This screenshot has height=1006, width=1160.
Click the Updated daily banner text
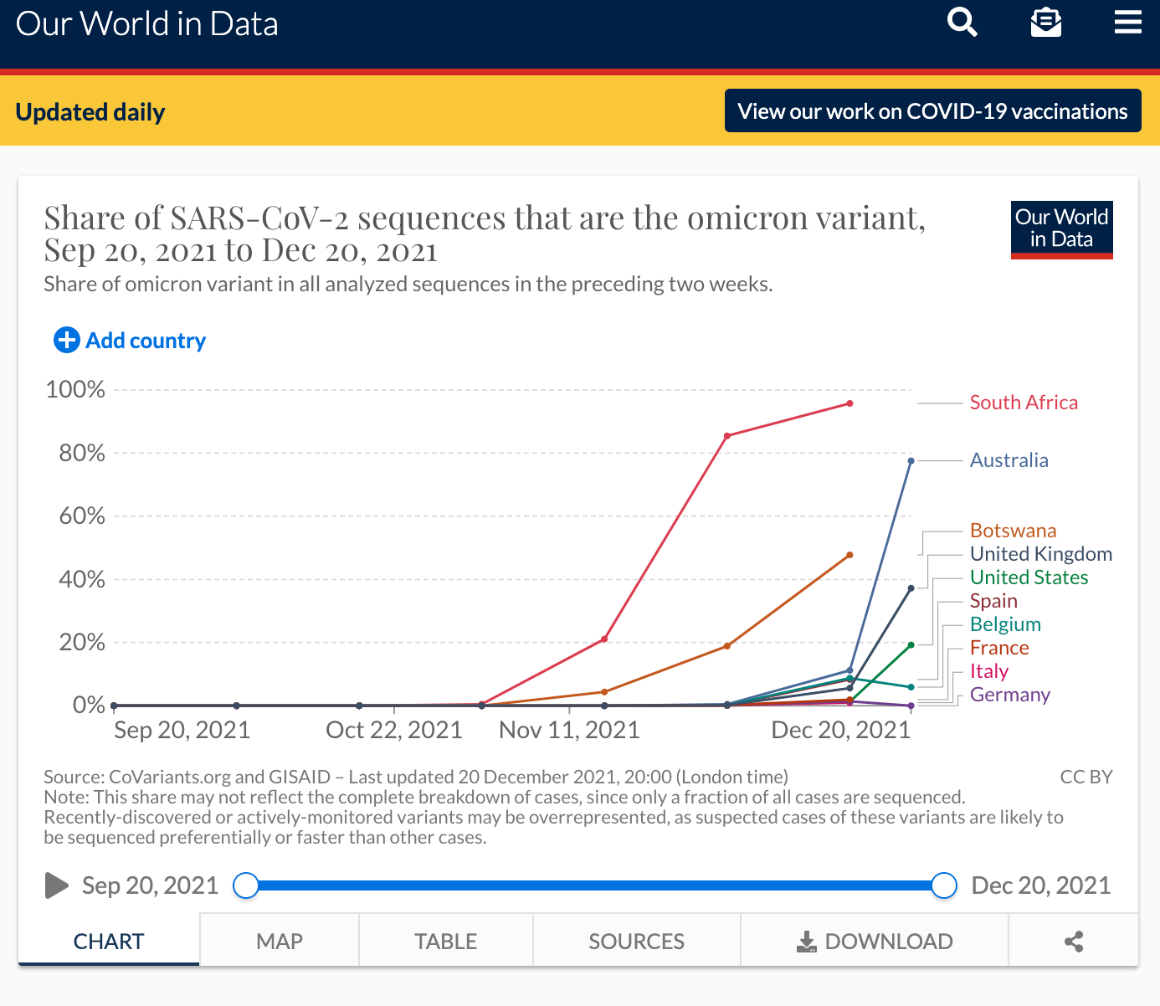point(90,112)
